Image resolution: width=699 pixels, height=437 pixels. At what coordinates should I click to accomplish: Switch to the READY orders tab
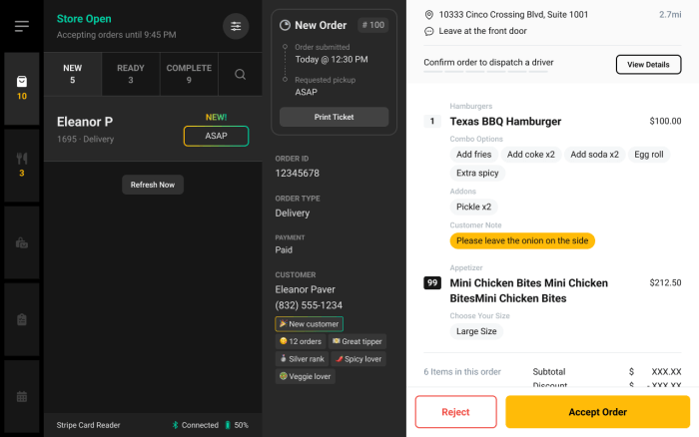tap(131, 74)
